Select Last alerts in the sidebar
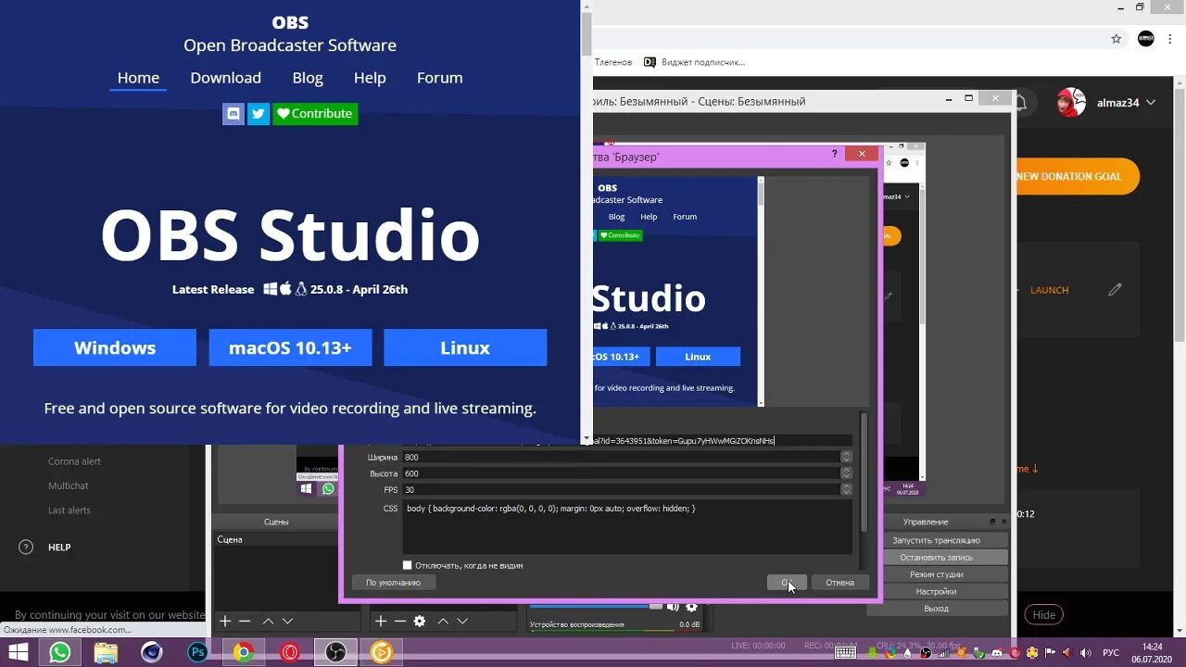 click(69, 510)
